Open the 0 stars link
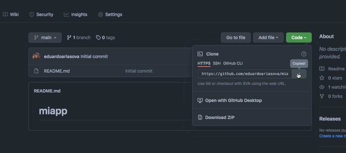This screenshot has height=153, width=346. tap(335, 78)
